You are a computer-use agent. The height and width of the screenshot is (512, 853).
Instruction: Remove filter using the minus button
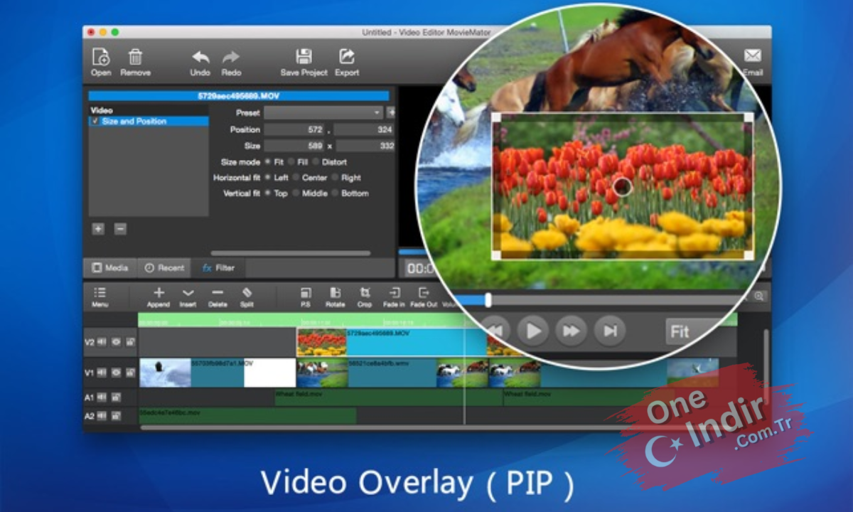click(x=120, y=229)
